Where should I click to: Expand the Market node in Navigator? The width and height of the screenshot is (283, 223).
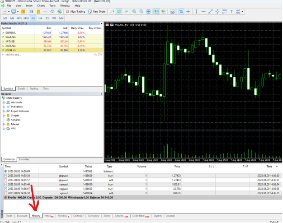(x=4, y=124)
